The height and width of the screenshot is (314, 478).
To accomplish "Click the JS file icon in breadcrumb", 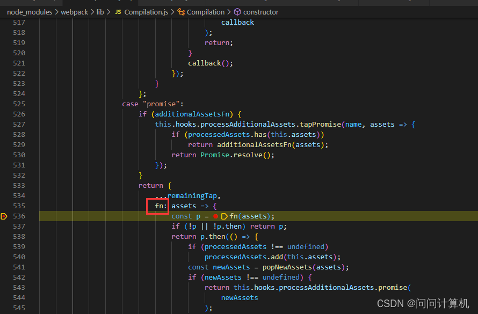I will tap(118, 12).
